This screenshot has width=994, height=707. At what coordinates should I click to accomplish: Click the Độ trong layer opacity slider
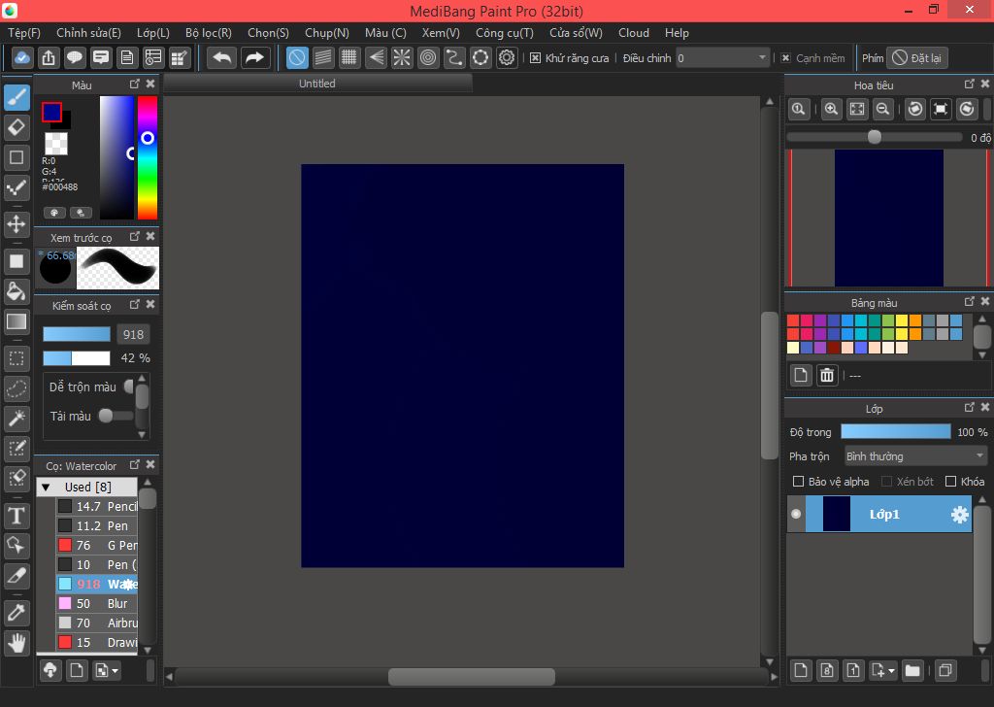pos(896,432)
